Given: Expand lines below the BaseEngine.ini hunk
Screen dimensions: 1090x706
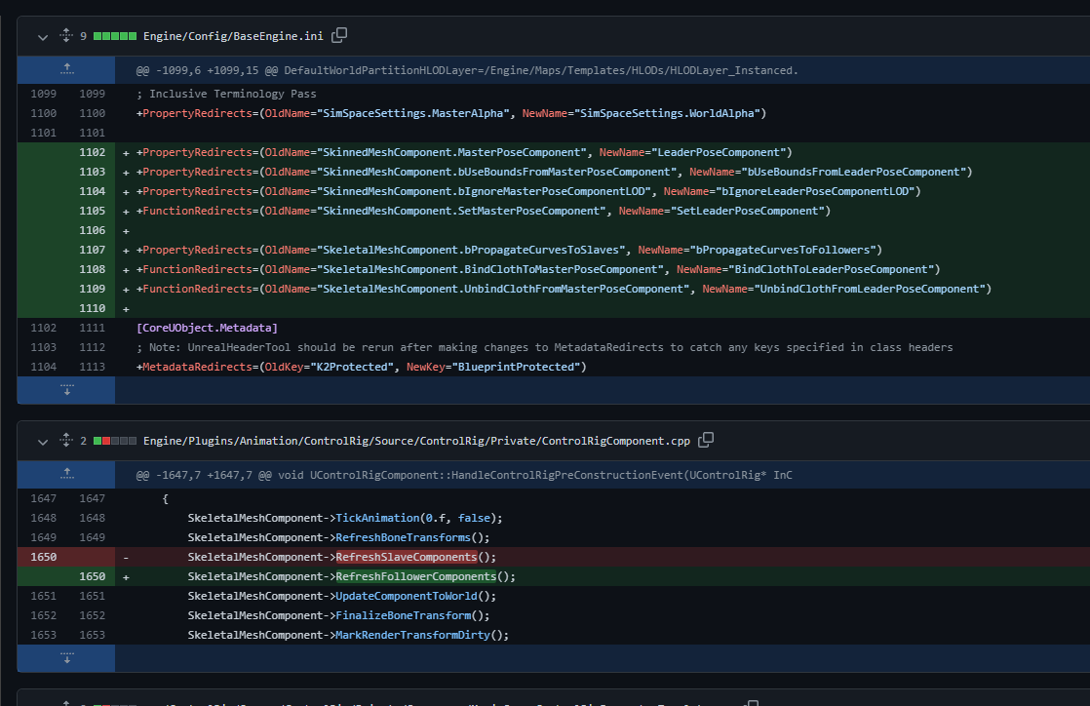Looking at the screenshot, I should (66, 389).
